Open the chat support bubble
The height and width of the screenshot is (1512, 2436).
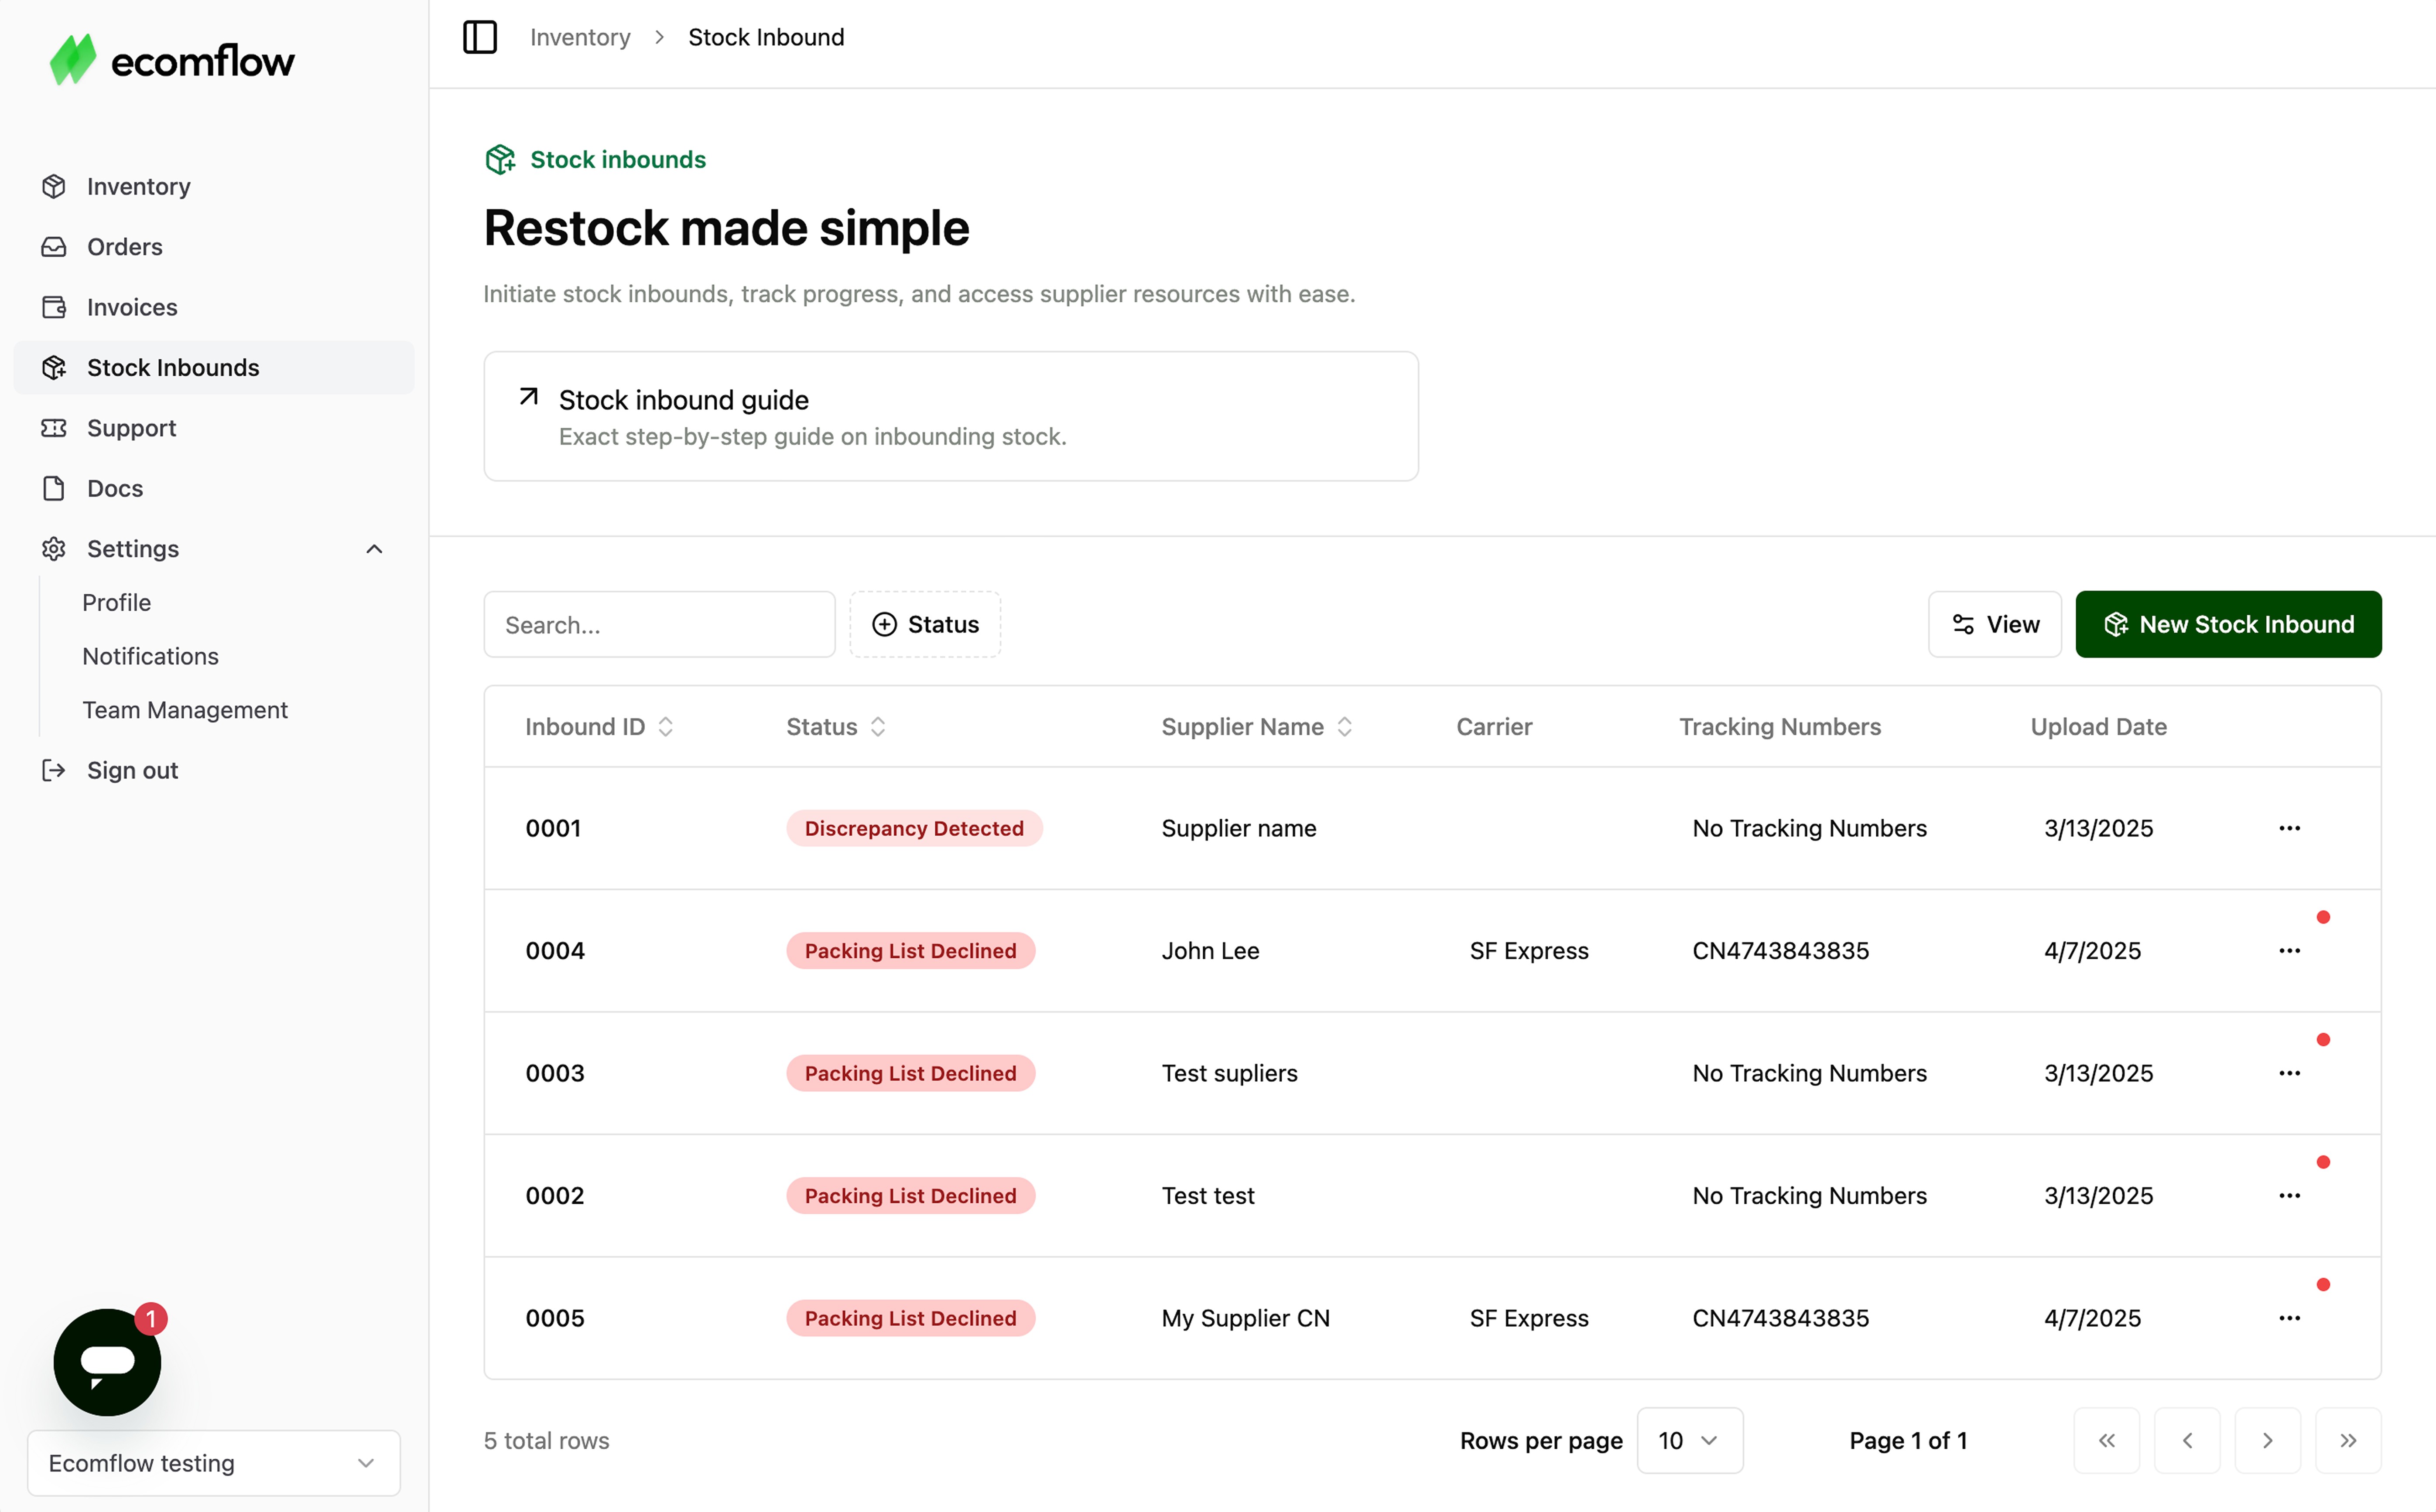(107, 1361)
